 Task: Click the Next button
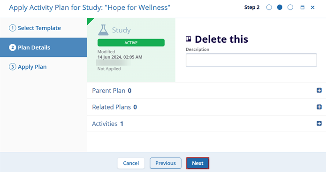[x=198, y=163]
